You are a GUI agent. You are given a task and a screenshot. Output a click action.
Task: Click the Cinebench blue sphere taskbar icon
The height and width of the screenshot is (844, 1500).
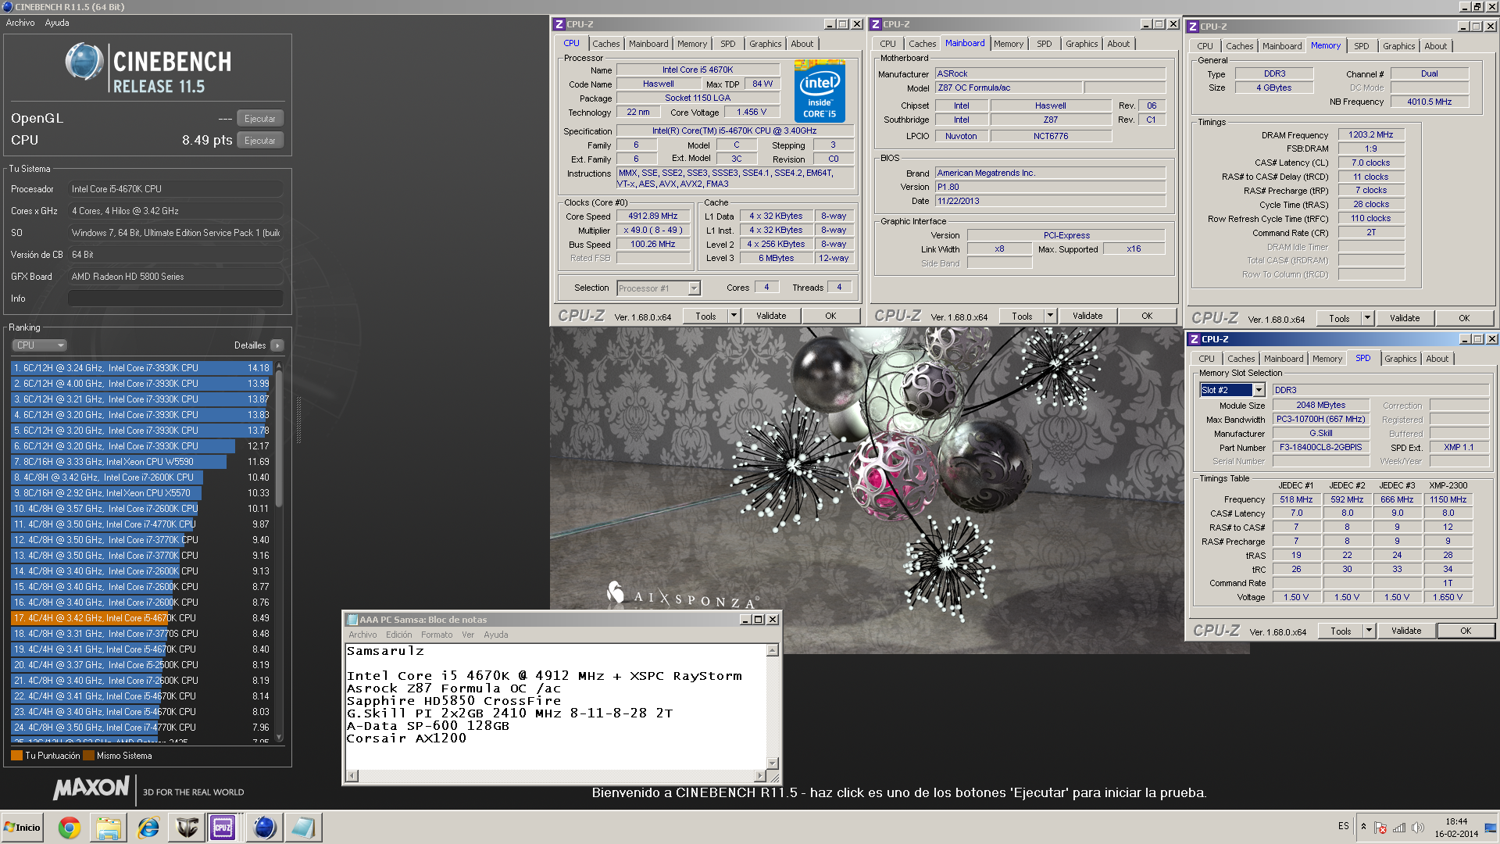tap(265, 828)
